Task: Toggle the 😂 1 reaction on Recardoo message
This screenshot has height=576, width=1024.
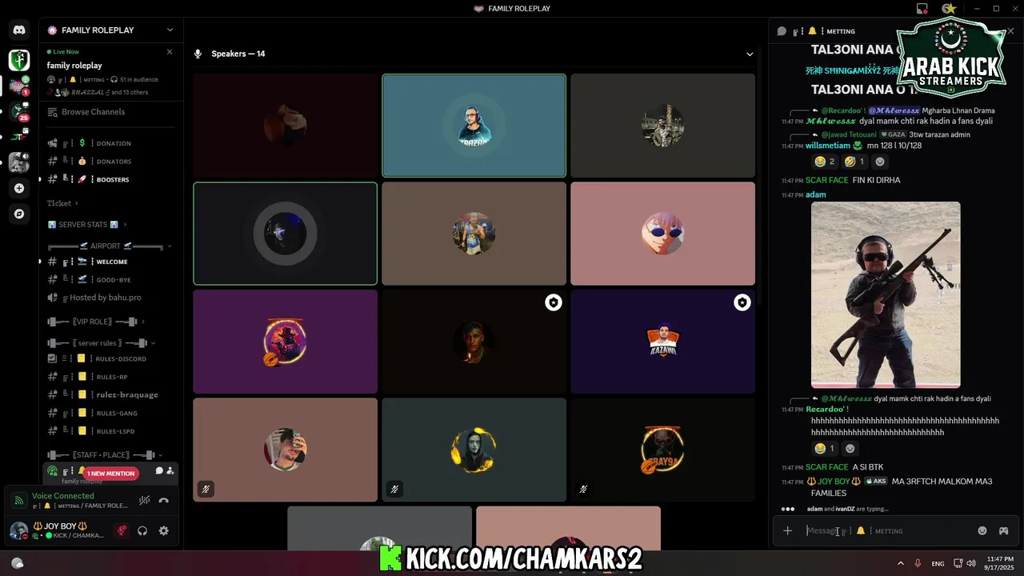Action: pos(824,449)
